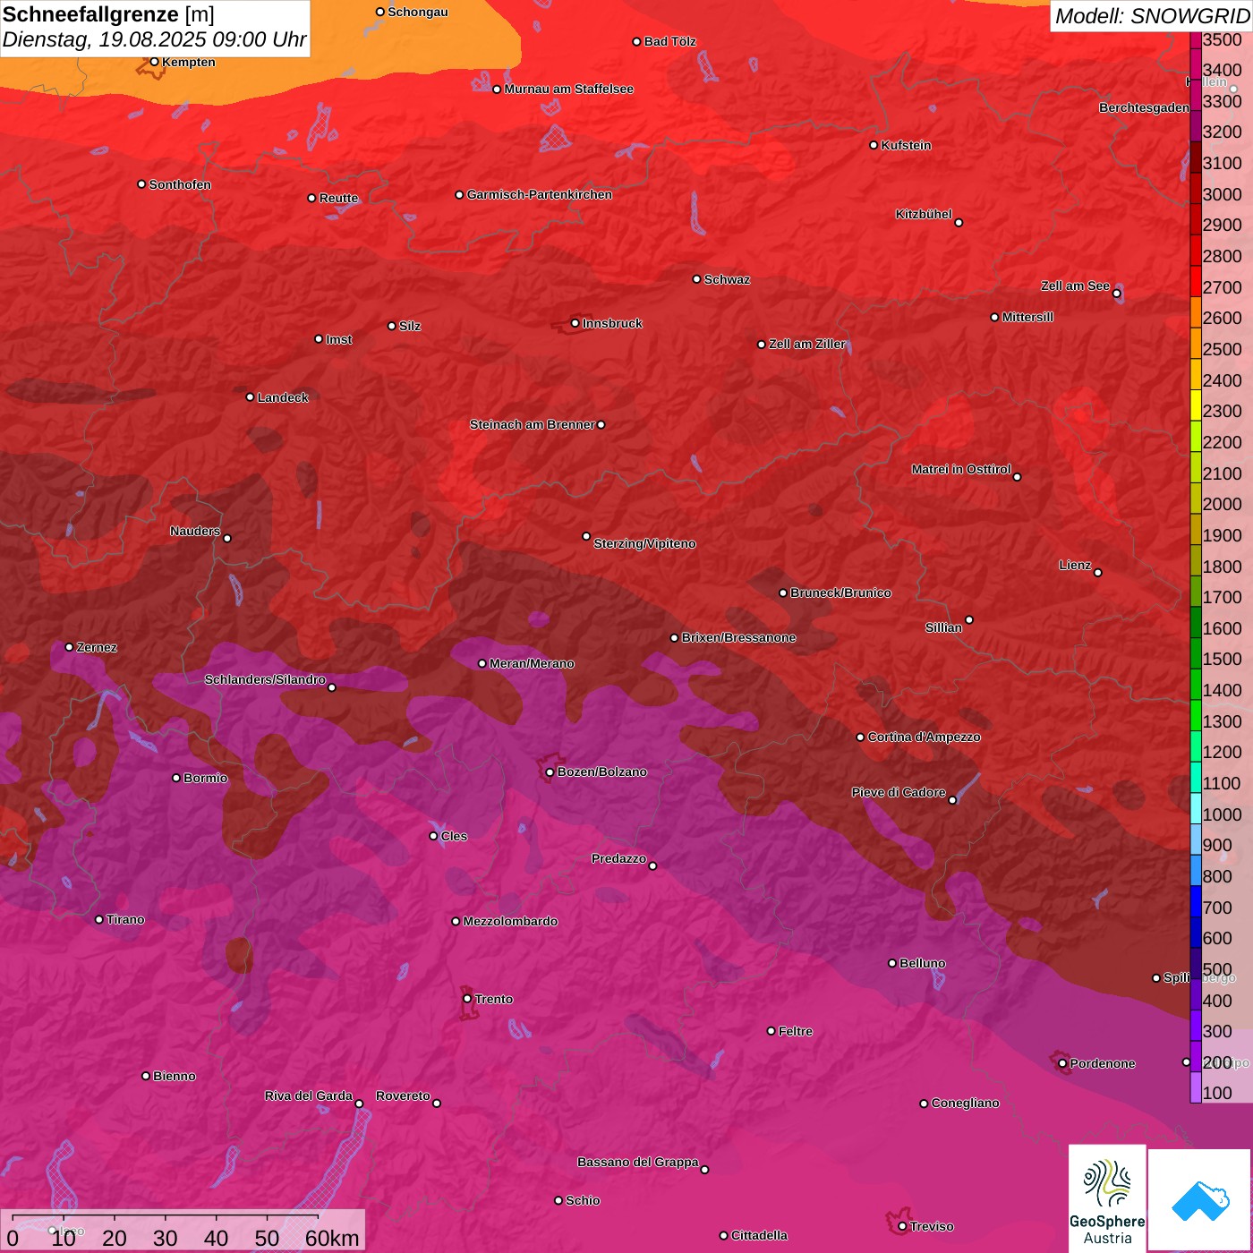Select the "Murnau am Staffelsee" label
Viewport: 1253px width, 1253px height.
[x=569, y=89]
